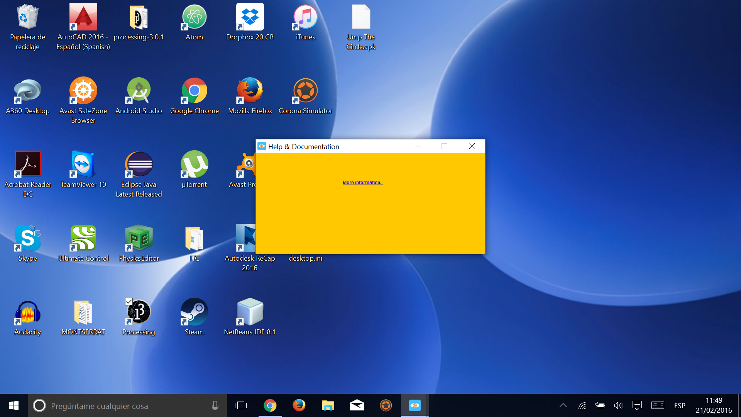Open the Windows Start menu
Image resolution: width=741 pixels, height=417 pixels.
(14, 405)
